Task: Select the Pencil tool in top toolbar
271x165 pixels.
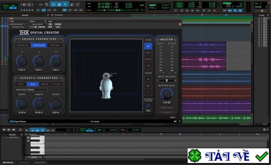Action: coord(78,4)
